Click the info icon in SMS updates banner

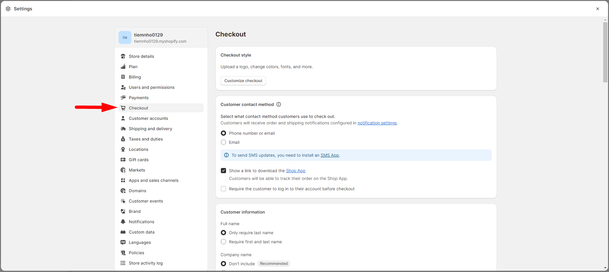pos(226,155)
